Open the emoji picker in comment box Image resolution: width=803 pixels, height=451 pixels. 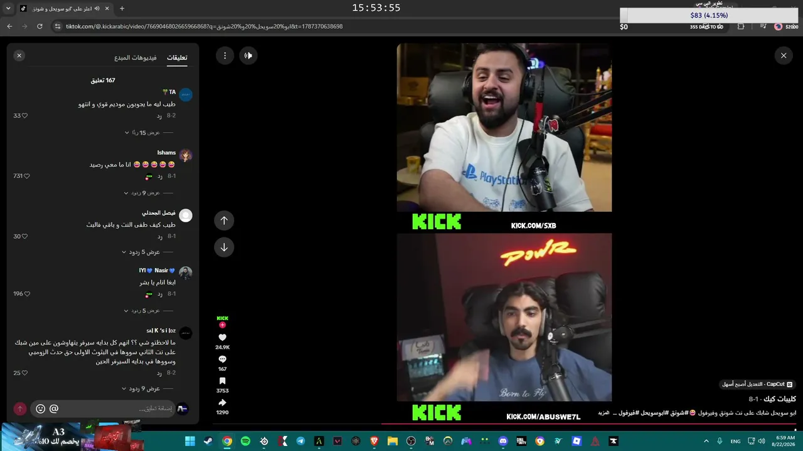[x=41, y=408]
